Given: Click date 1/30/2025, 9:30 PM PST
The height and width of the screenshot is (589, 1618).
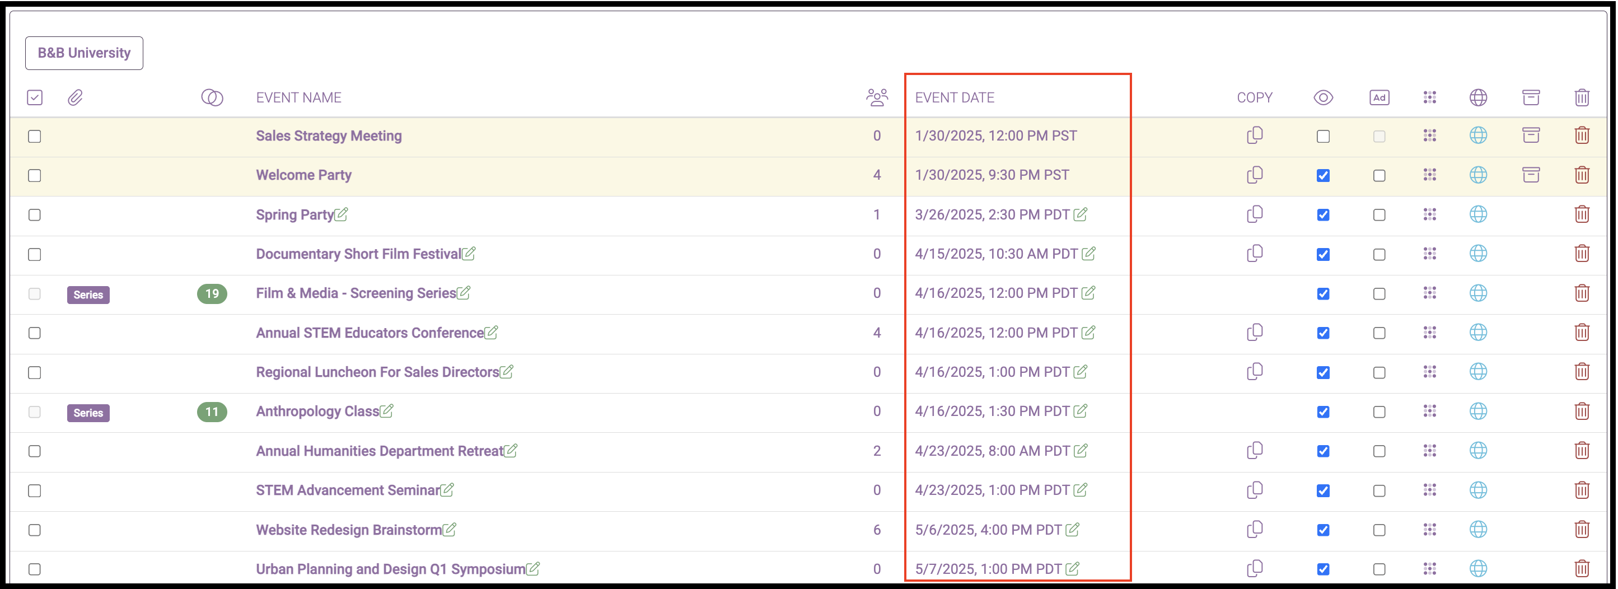Looking at the screenshot, I should (992, 175).
